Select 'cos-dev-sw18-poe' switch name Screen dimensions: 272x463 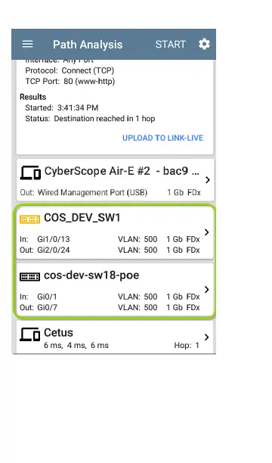pyautogui.click(x=91, y=275)
